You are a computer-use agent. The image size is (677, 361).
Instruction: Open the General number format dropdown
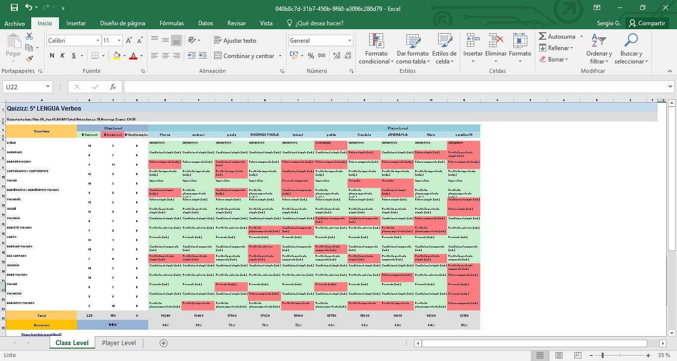(x=349, y=41)
